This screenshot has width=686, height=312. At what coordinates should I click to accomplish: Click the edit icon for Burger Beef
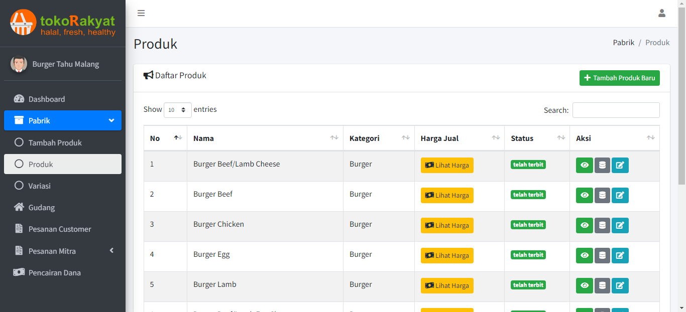[620, 196]
